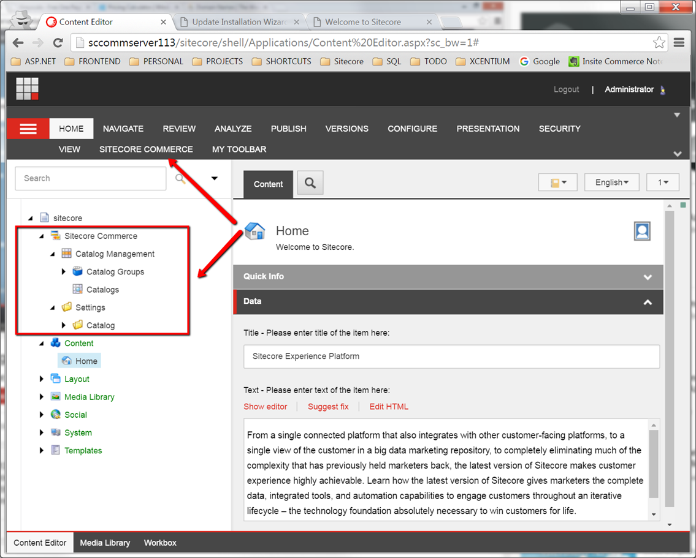Collapse the ribbon with the top chevron

tap(677, 115)
